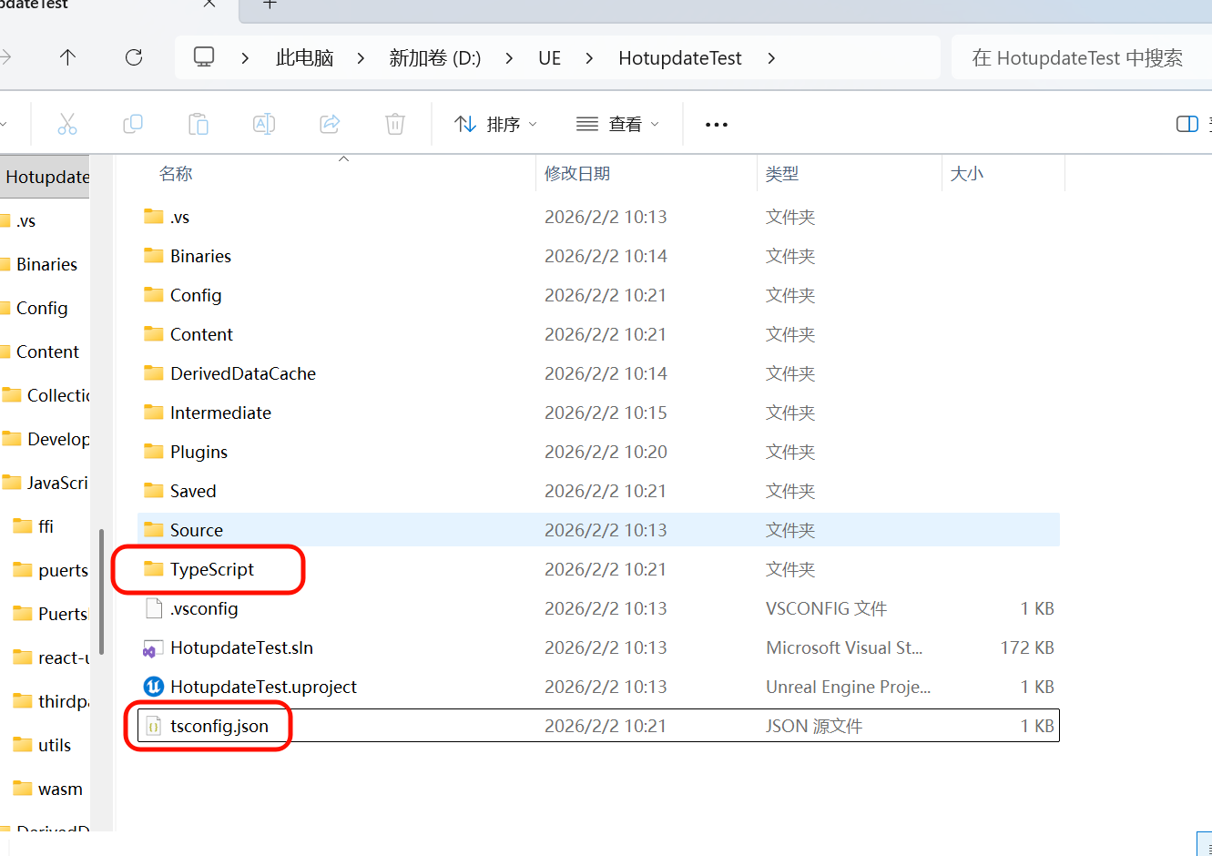Sort by 名称 column header
This screenshot has height=856, width=1212.
coord(176,173)
